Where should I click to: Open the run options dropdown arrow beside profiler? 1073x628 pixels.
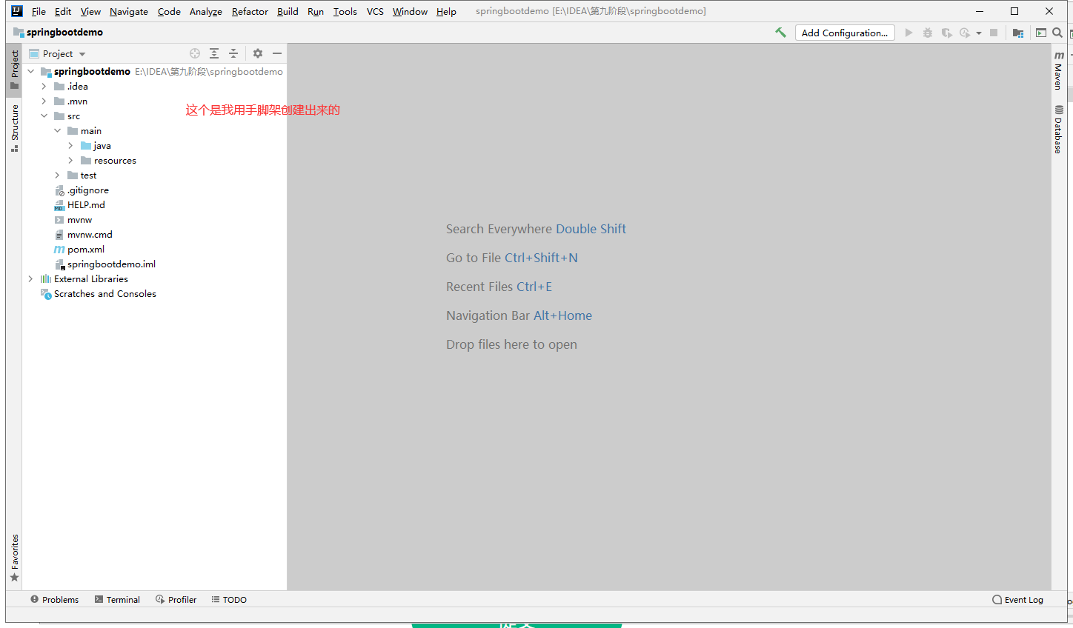pyautogui.click(x=979, y=33)
